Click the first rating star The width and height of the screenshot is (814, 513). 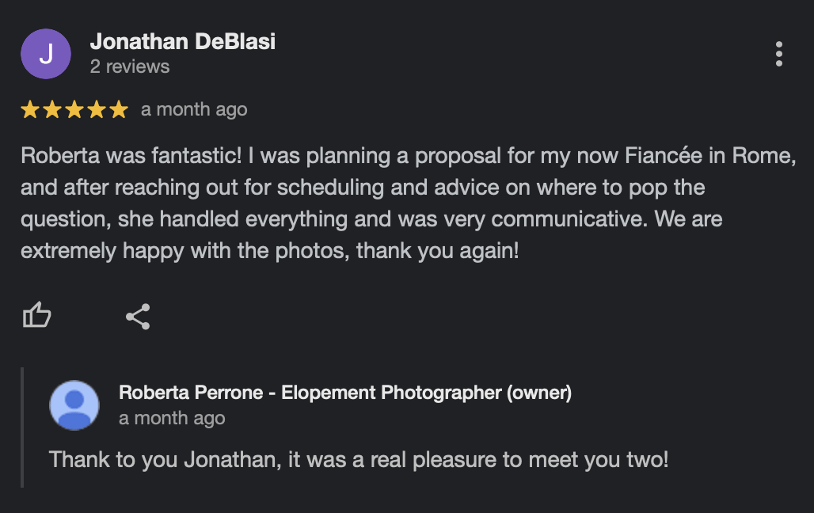pos(30,110)
